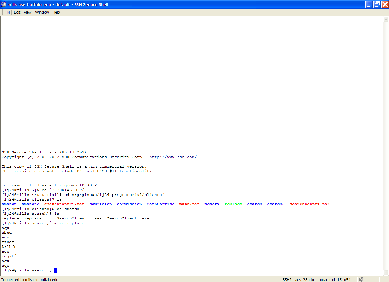Screen dimensions: 389x282
Task: Click the blue cursor at the terminal prompt
Action: click(x=55, y=270)
